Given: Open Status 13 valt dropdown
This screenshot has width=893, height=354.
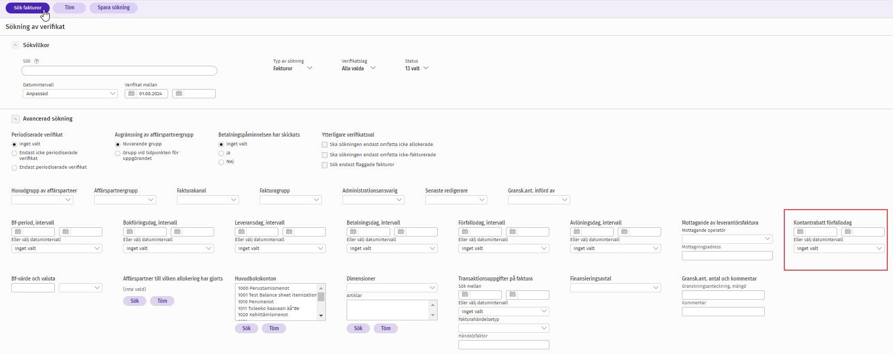Looking at the screenshot, I should click(416, 68).
